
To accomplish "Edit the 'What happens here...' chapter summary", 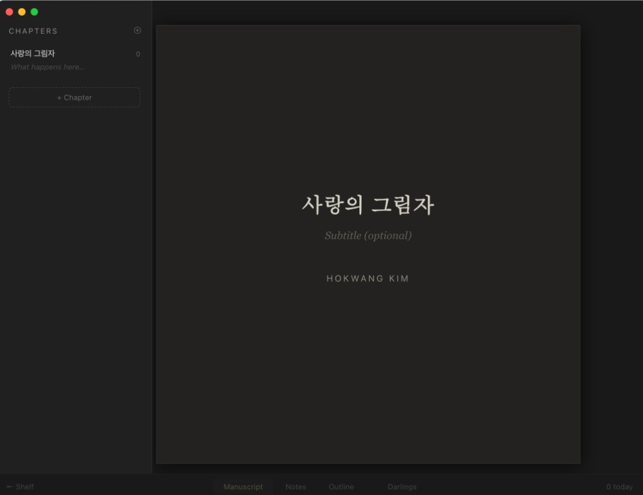I will (48, 67).
